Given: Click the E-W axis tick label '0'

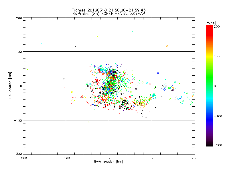Looking at the screenshot, I should pos(109,158).
